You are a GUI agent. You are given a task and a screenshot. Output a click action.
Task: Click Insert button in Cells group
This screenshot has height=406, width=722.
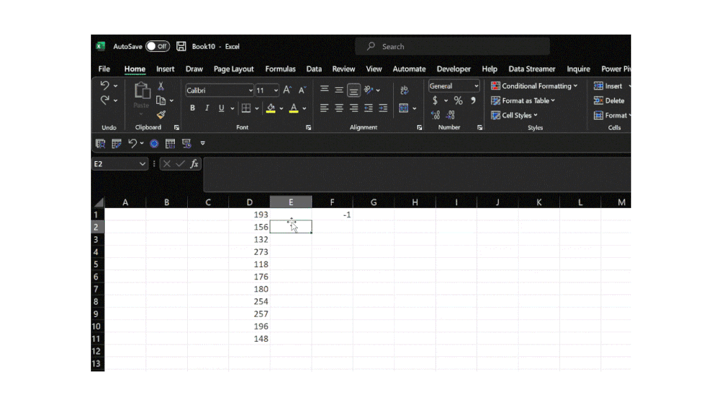[609, 86]
